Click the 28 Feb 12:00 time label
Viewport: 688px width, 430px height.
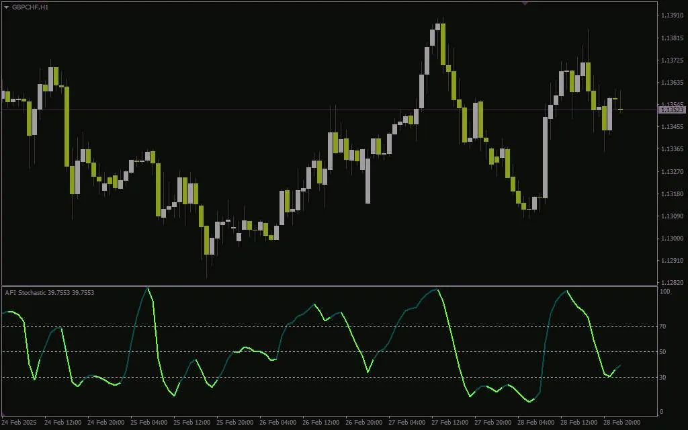click(578, 423)
